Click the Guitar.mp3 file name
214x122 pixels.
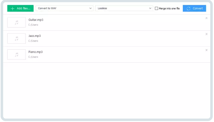[x=36, y=20]
